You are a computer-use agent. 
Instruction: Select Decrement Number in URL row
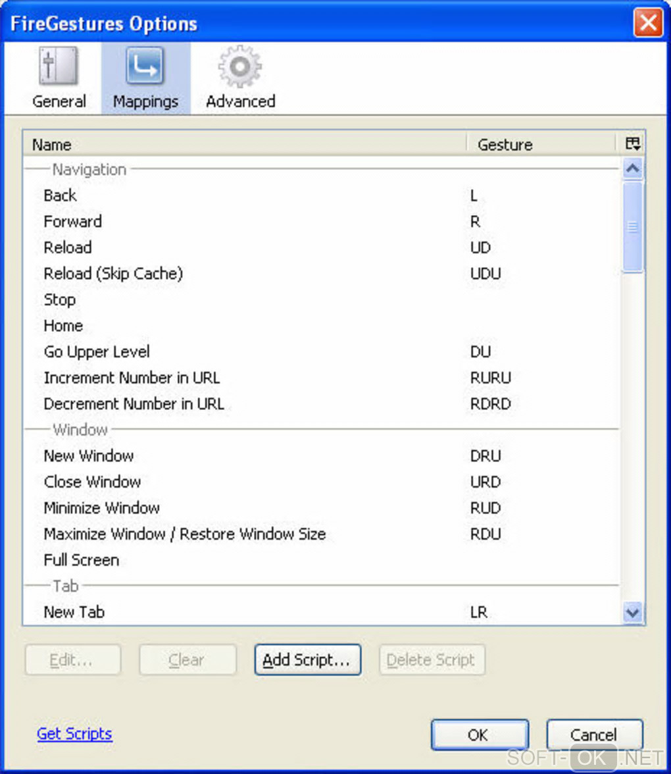tap(322, 404)
